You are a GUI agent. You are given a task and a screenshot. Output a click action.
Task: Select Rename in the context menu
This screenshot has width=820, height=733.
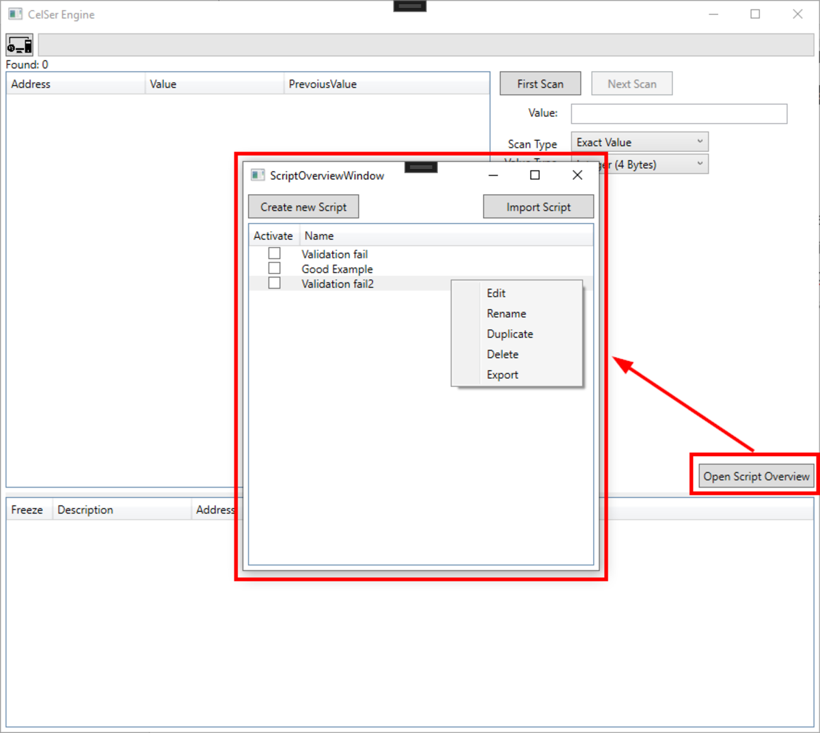(x=506, y=313)
